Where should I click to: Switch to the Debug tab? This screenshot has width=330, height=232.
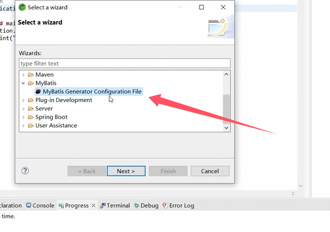pyautogui.click(x=146, y=205)
